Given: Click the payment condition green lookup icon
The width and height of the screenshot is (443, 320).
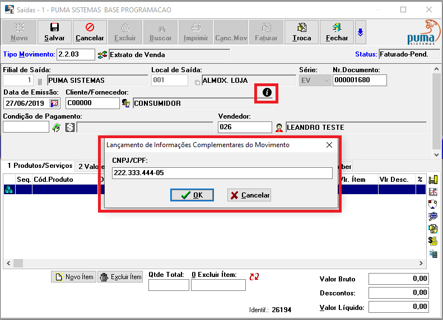Looking at the screenshot, I should (57, 128).
